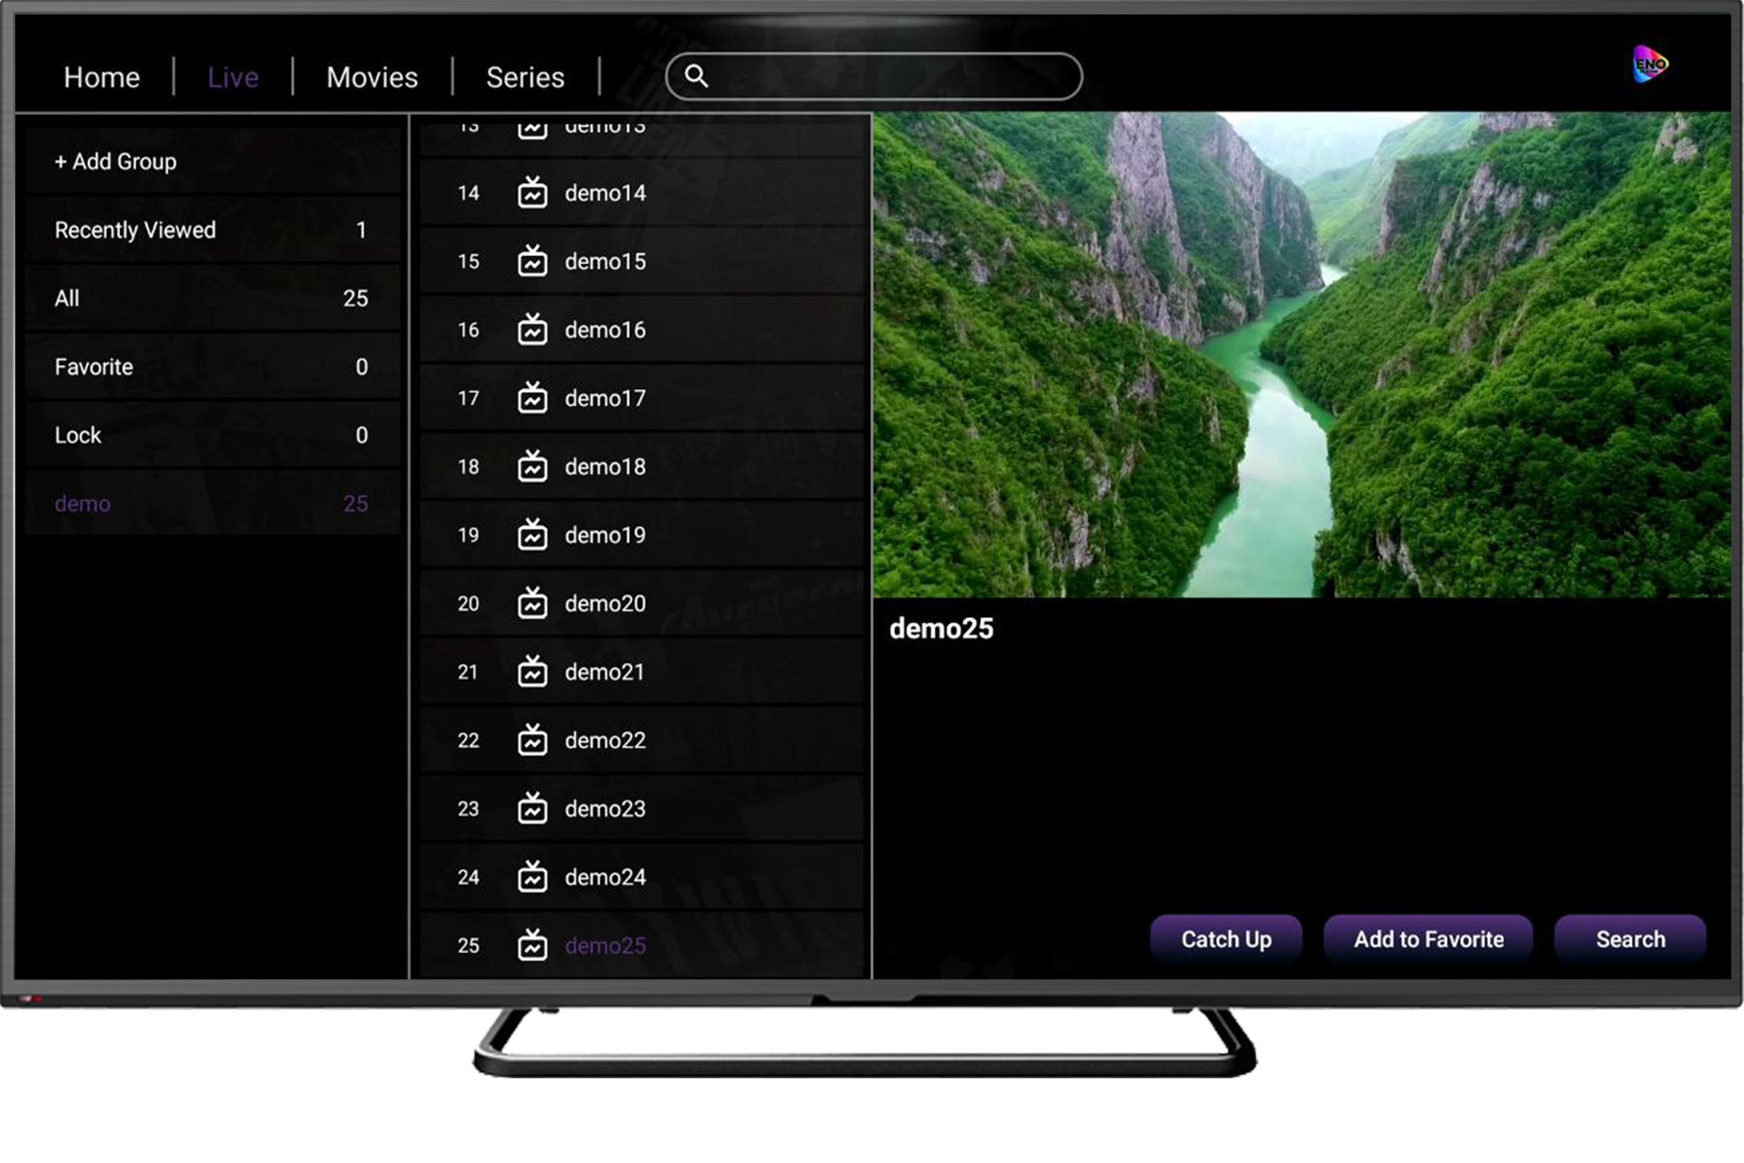Click the TV icon beside demo16

pyautogui.click(x=533, y=329)
